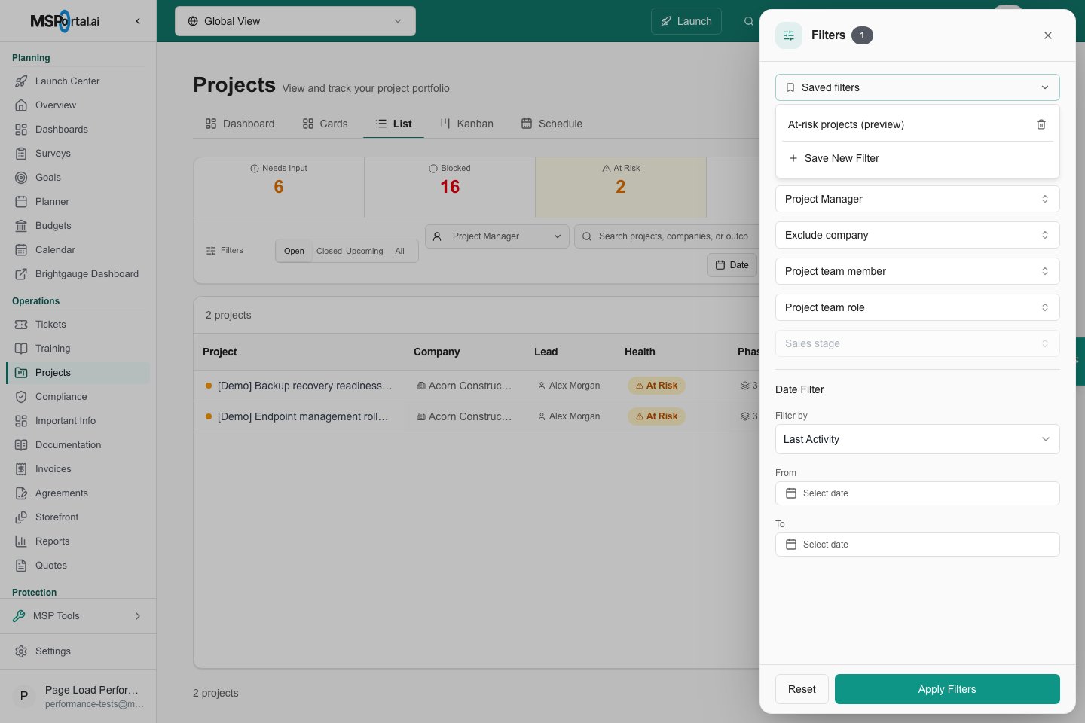Click the Settings gear icon
Viewport: 1085px width, 723px height.
click(21, 651)
